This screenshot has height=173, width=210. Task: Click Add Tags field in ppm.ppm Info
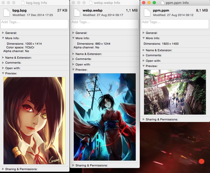175,24
